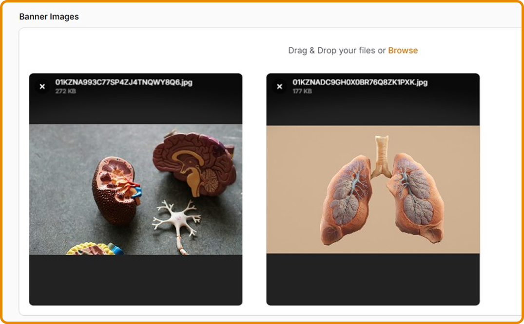Remove the 01KZNADC9GH0X0BR76Q8ZK1PXK.jpg banner image

coord(280,87)
